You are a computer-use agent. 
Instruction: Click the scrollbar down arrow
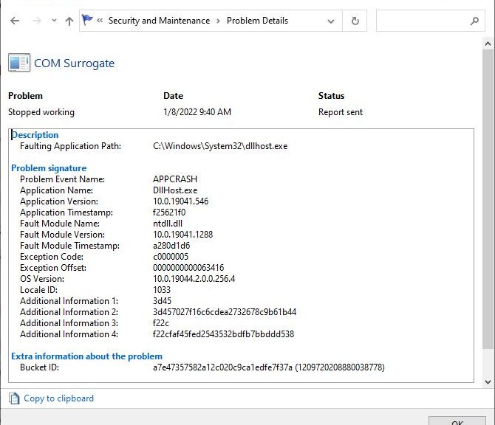tap(488, 382)
